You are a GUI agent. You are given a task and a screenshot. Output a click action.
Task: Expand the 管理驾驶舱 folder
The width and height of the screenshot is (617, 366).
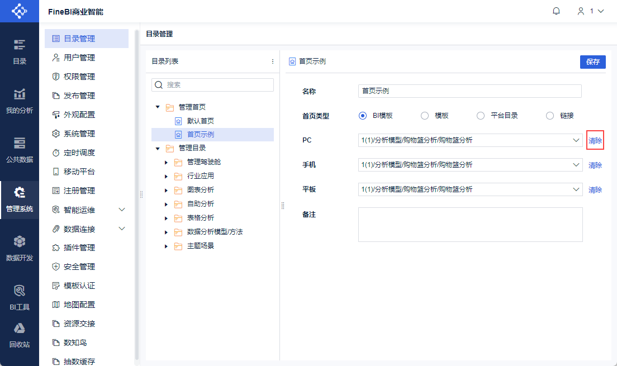pyautogui.click(x=166, y=162)
